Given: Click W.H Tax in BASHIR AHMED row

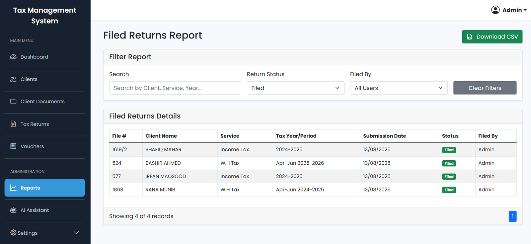Looking at the screenshot, I should click(x=230, y=163).
